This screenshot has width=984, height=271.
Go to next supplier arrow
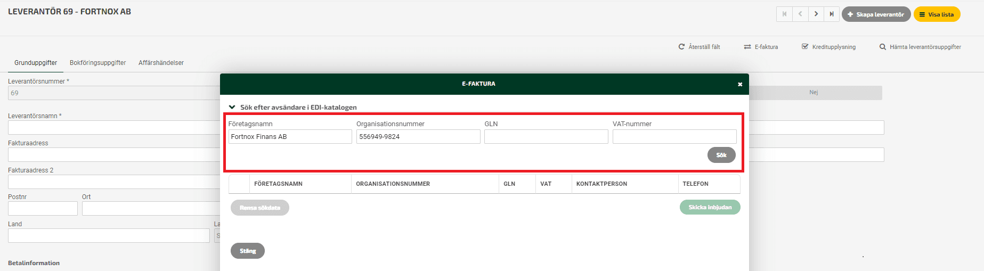pyautogui.click(x=816, y=14)
